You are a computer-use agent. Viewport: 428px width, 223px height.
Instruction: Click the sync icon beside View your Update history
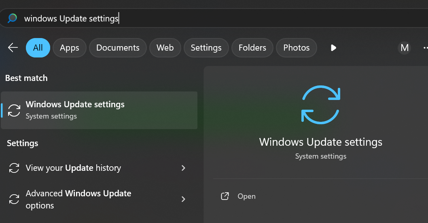(14, 168)
